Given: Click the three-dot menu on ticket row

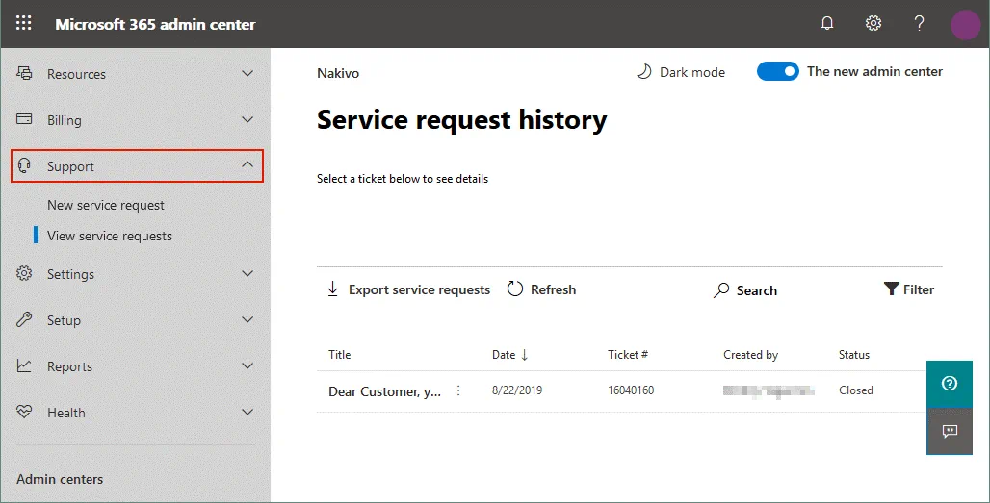Looking at the screenshot, I should point(458,390).
